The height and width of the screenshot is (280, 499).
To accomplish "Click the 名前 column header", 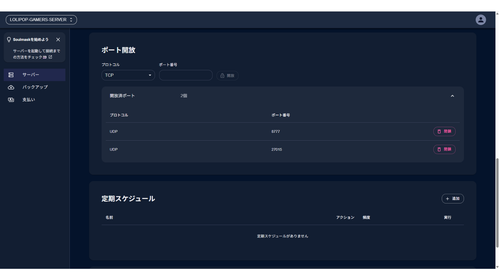I will (109, 217).
